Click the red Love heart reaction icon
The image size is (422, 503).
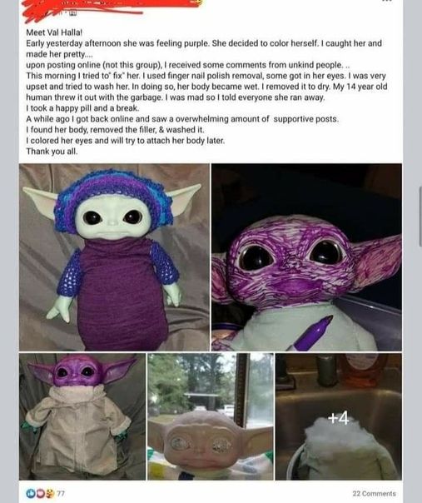click(41, 493)
